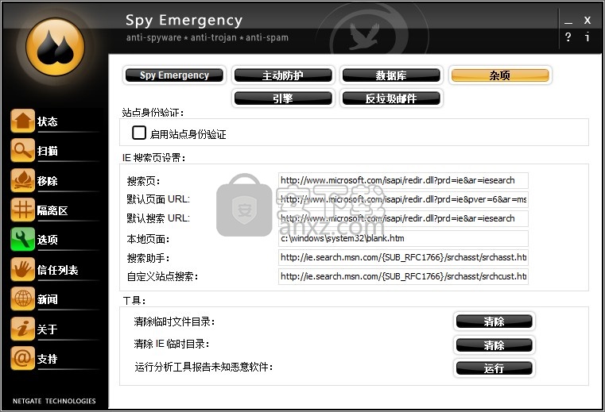Click 清除 for temporary files directory
The height and width of the screenshot is (412, 605).
[x=494, y=322]
